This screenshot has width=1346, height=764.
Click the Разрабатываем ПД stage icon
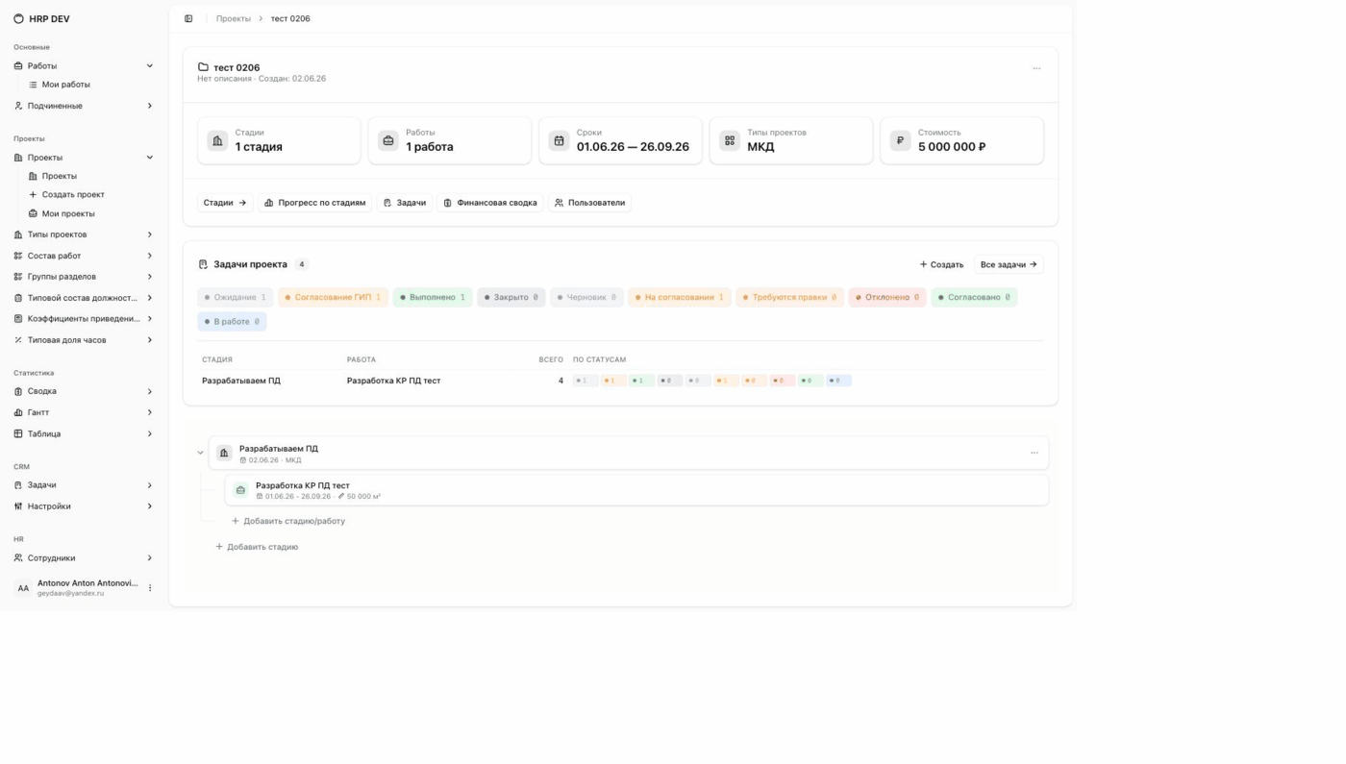(x=224, y=453)
